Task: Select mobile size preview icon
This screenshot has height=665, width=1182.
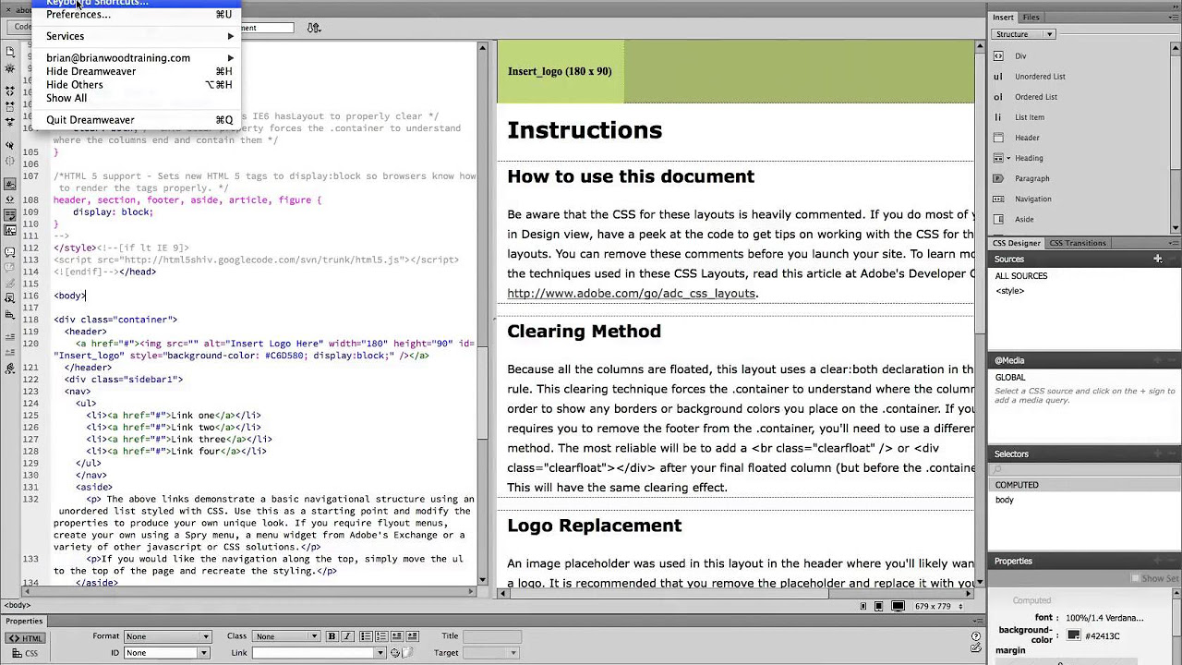Action: (863, 606)
